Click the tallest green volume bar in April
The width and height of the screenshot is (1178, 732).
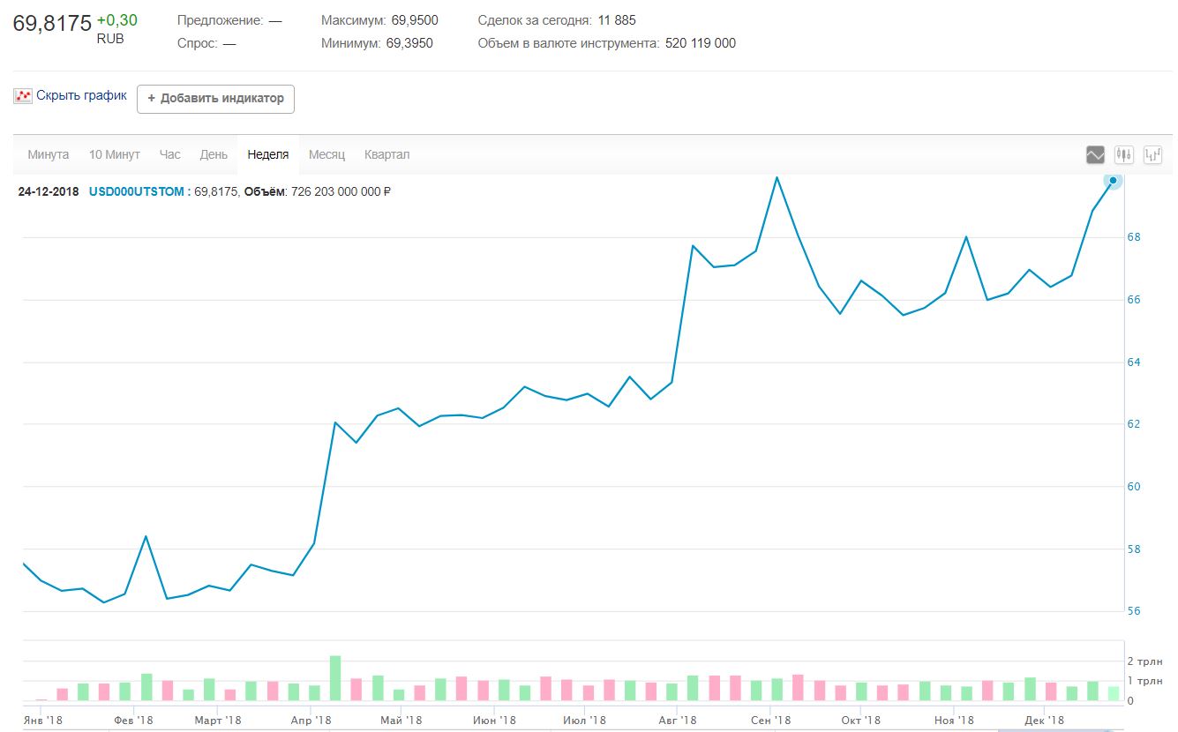[335, 678]
